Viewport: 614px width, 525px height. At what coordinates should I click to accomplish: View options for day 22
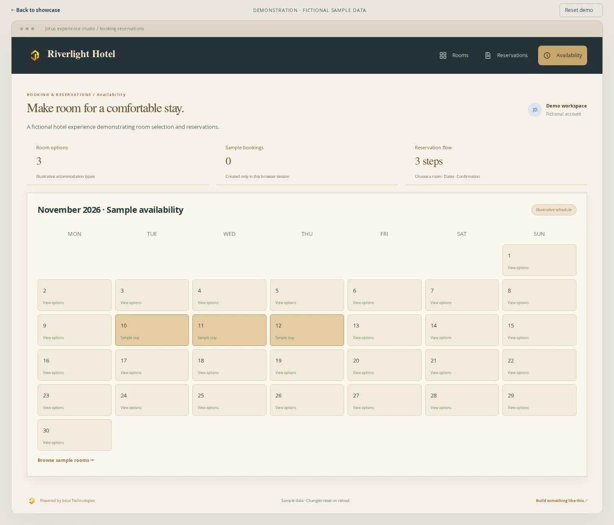click(x=539, y=365)
